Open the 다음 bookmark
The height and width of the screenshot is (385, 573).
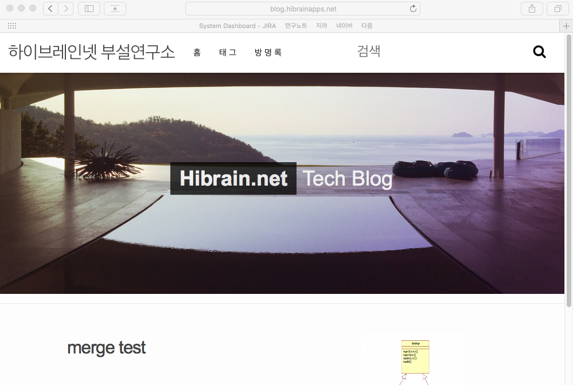click(367, 26)
